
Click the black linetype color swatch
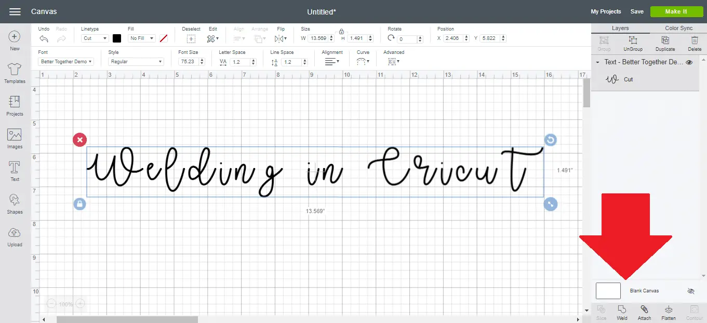tap(117, 38)
